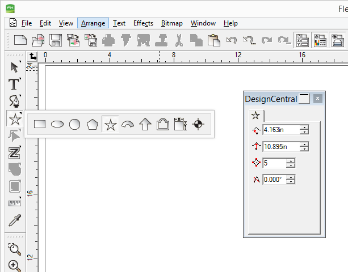This screenshot has height=272, width=348.
Task: Open the Arrange menu
Action: point(92,23)
